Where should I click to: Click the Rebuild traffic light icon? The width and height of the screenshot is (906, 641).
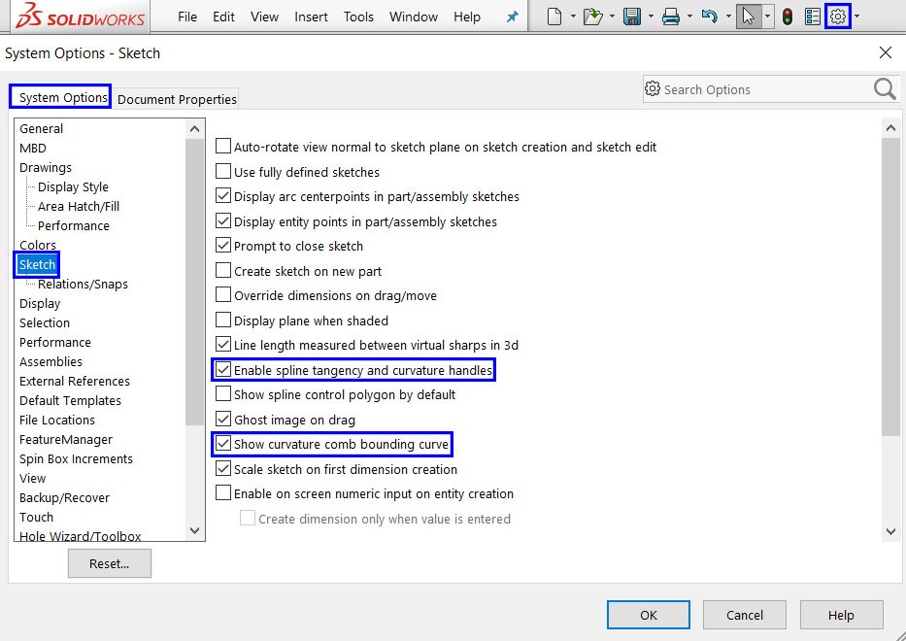(788, 17)
